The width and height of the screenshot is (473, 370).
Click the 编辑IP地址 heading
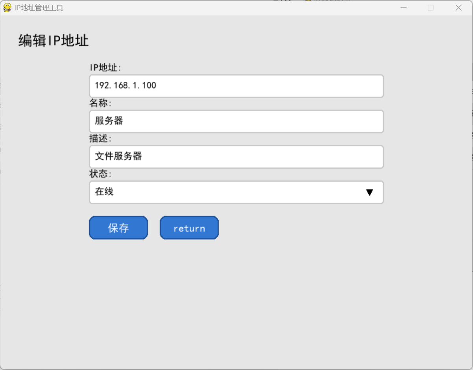(x=52, y=40)
